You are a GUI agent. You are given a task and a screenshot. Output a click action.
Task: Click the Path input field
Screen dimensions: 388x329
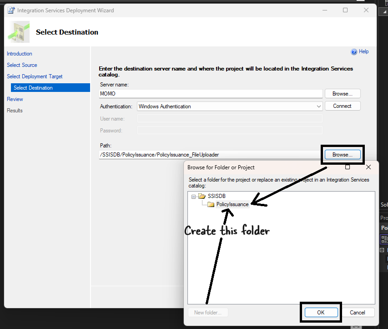coord(210,155)
